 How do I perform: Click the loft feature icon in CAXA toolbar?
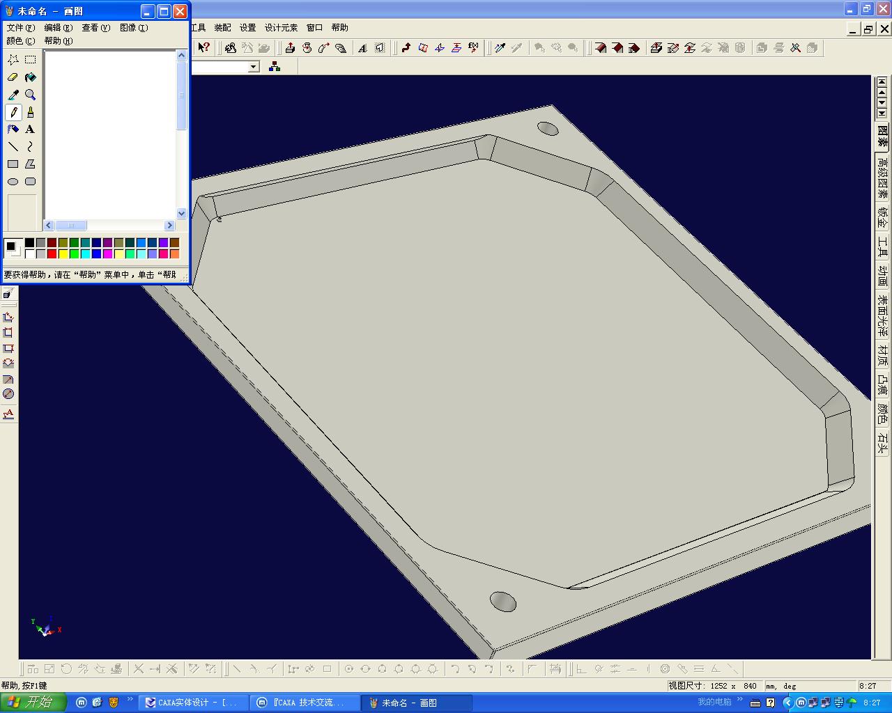[340, 47]
